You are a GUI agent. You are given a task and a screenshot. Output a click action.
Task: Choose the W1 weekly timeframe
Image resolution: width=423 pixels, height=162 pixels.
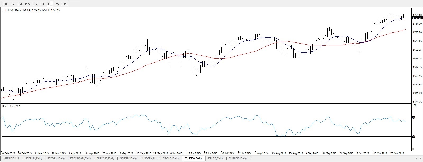57,4
